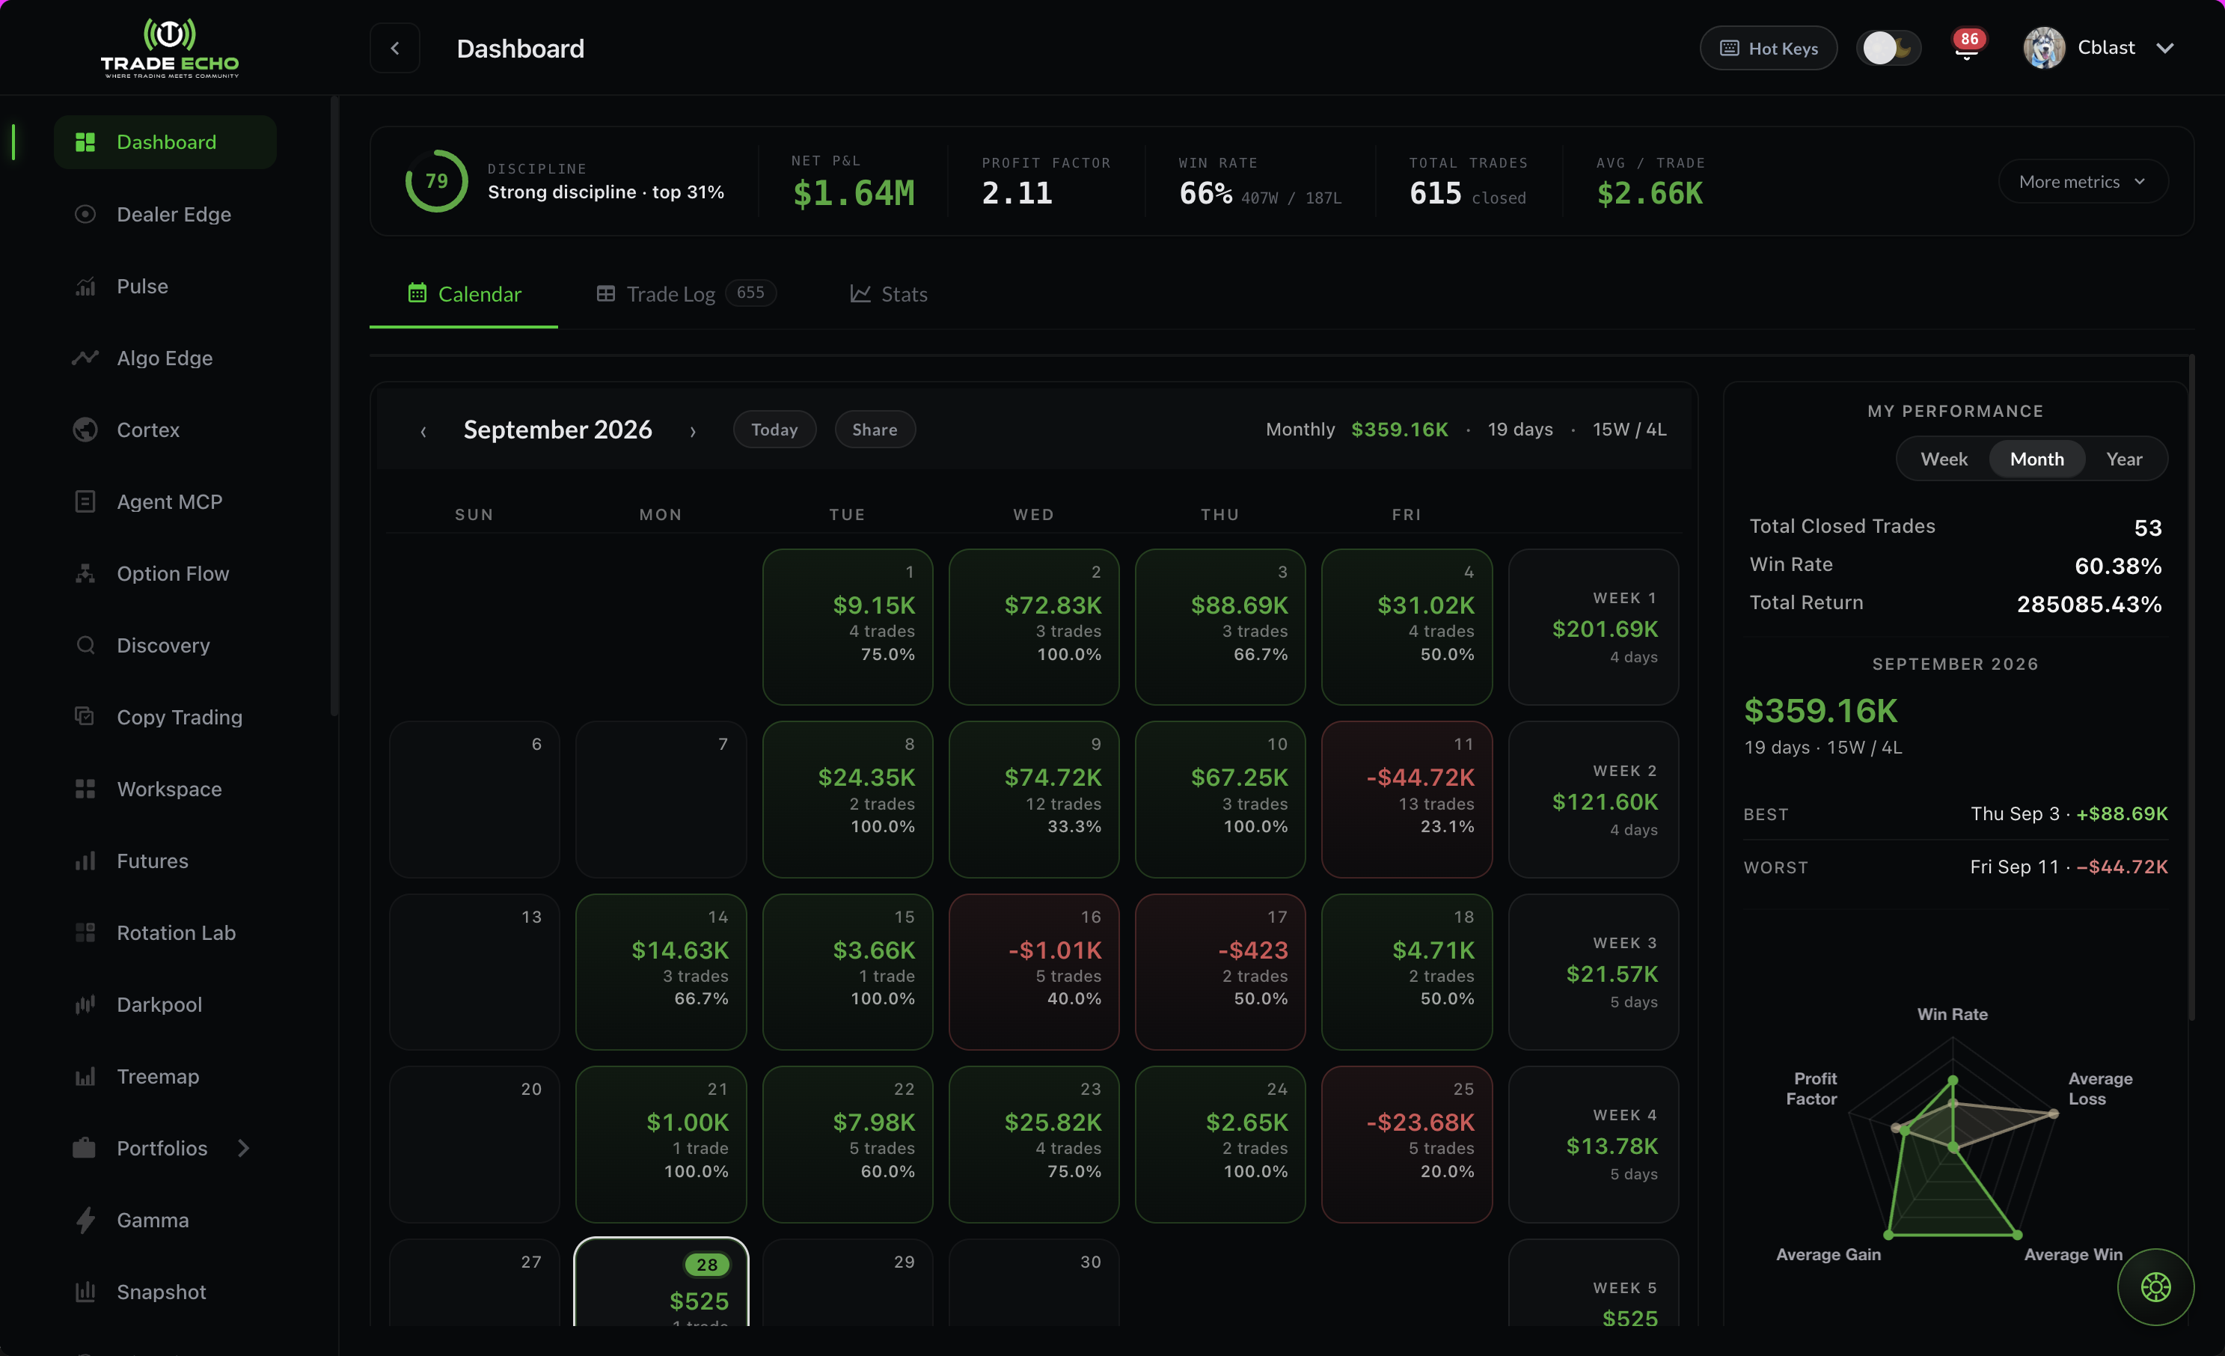Viewport: 2225px width, 1356px height.
Task: Open the Hot Keys button
Action: (x=1768, y=48)
